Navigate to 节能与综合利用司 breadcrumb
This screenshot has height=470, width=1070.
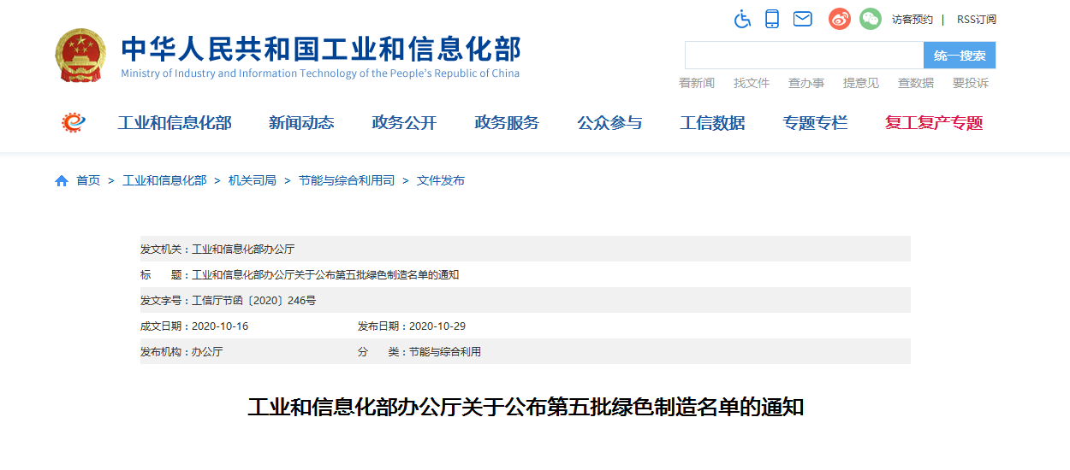pyautogui.click(x=347, y=181)
